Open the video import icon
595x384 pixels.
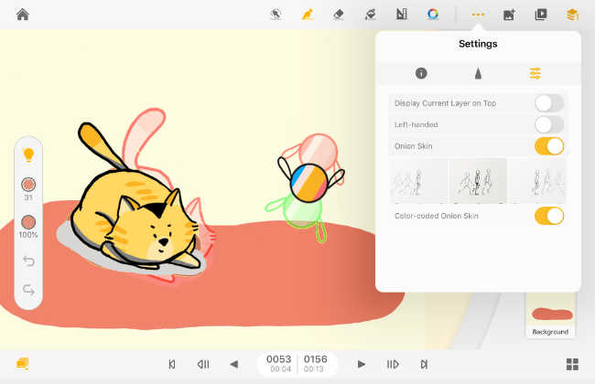tap(541, 15)
